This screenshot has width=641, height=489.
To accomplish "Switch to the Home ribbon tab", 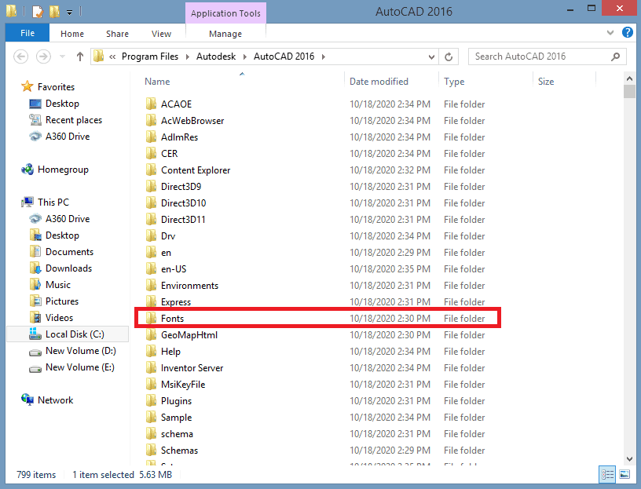I will tap(72, 34).
